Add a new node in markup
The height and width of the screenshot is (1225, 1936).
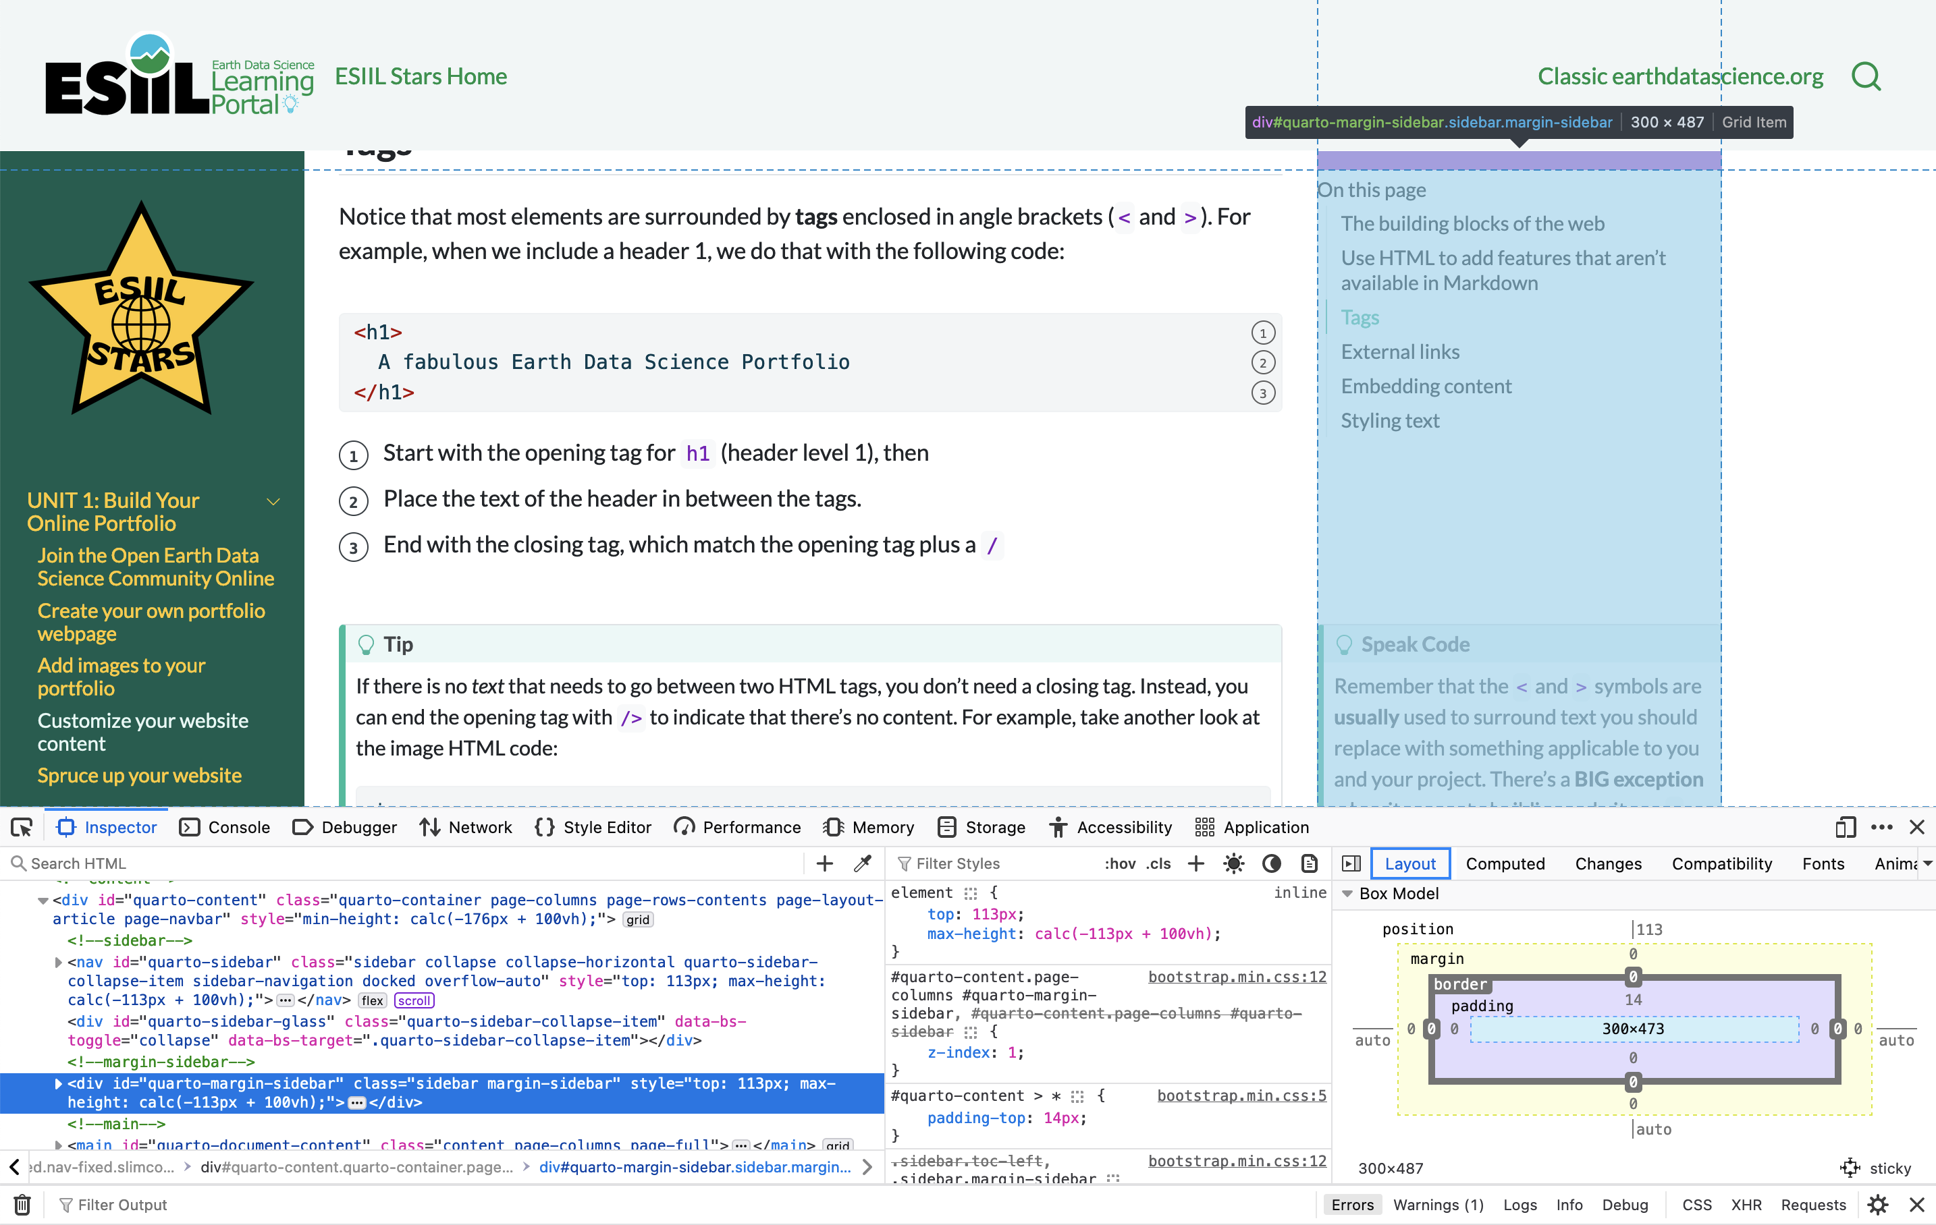[x=824, y=863]
